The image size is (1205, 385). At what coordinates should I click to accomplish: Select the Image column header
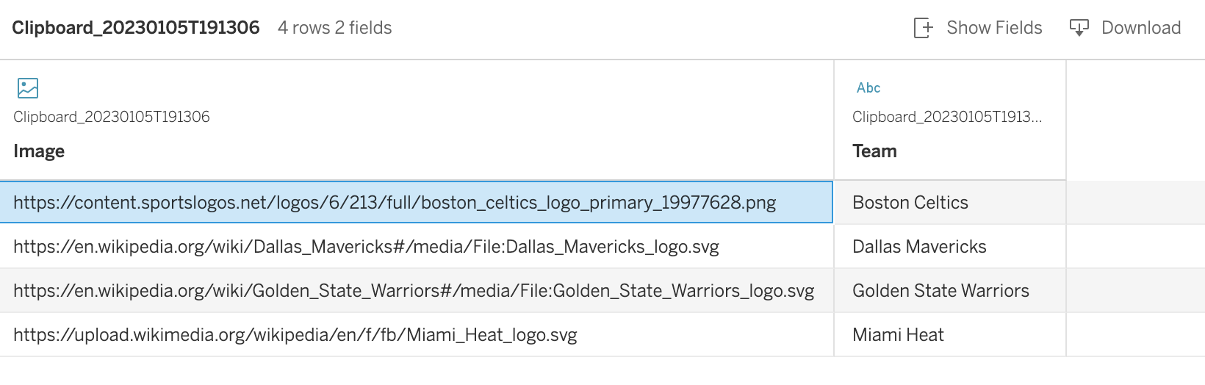[x=39, y=151]
